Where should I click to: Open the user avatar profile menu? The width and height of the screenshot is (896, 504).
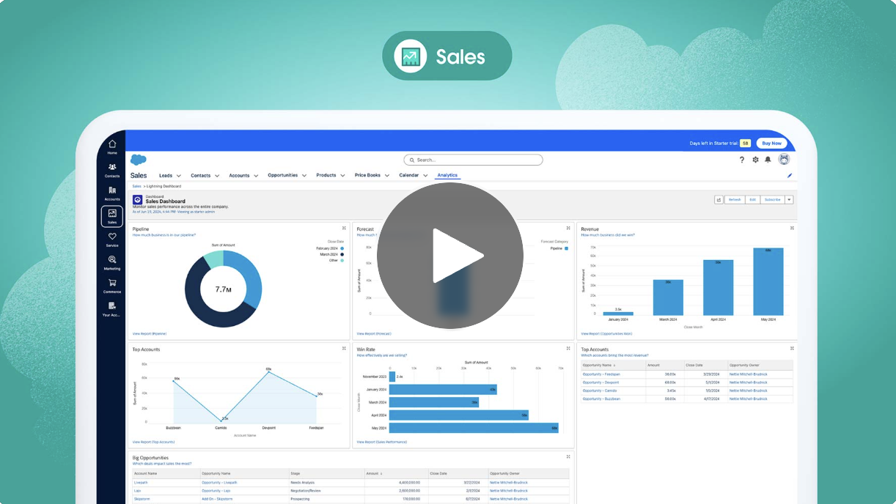click(784, 160)
